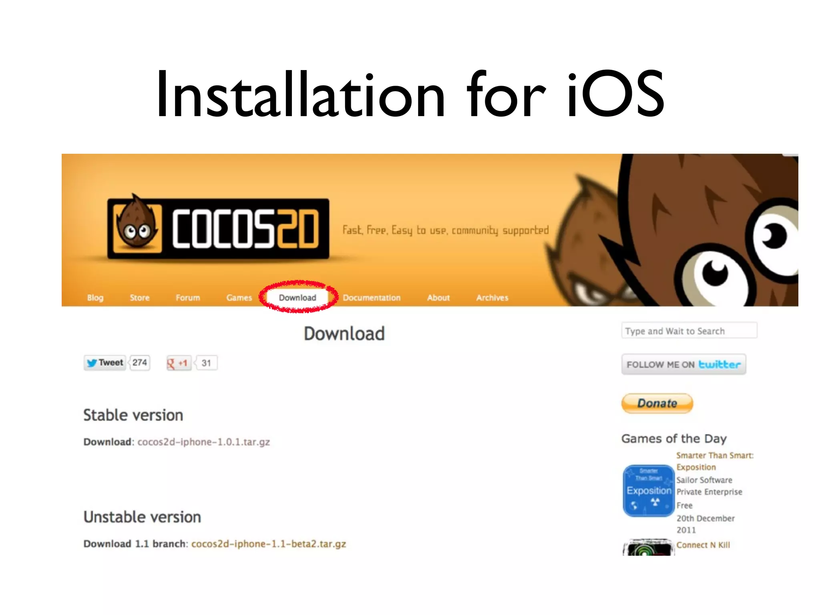
Task: Click the +1 count bubble showing 31
Action: [x=206, y=363]
